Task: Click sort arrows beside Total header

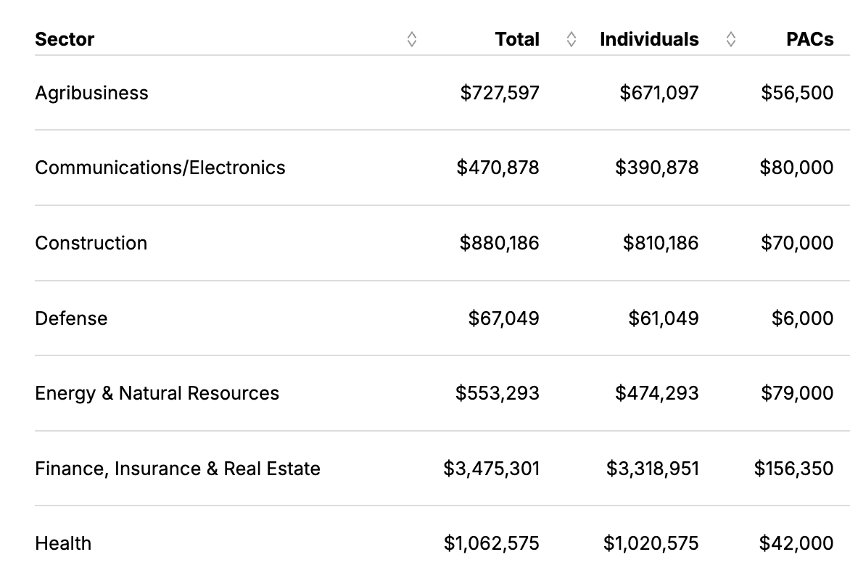Action: 572,39
